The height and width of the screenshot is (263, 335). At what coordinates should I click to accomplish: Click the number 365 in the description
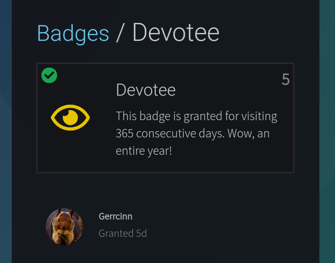point(124,134)
